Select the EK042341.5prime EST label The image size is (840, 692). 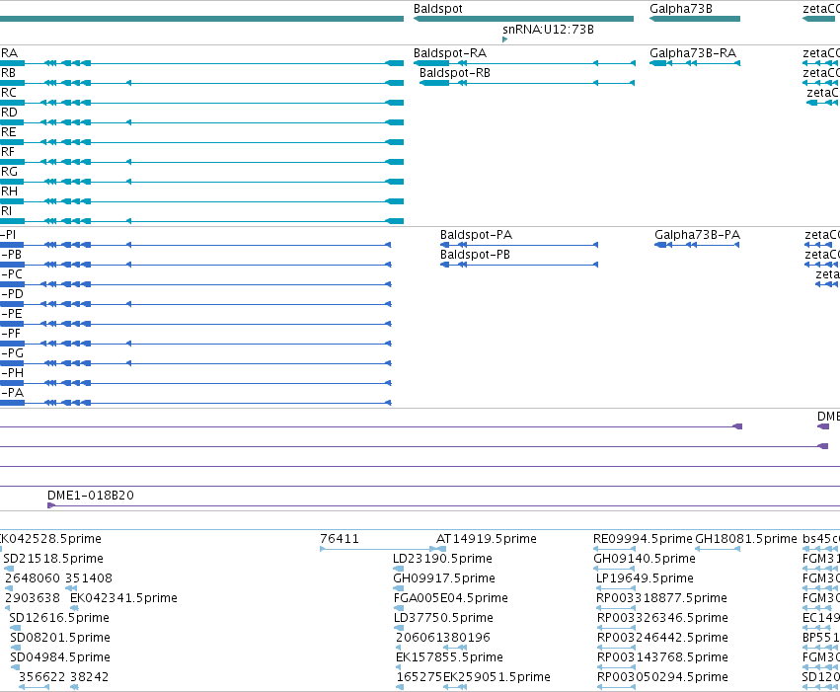coord(123,598)
